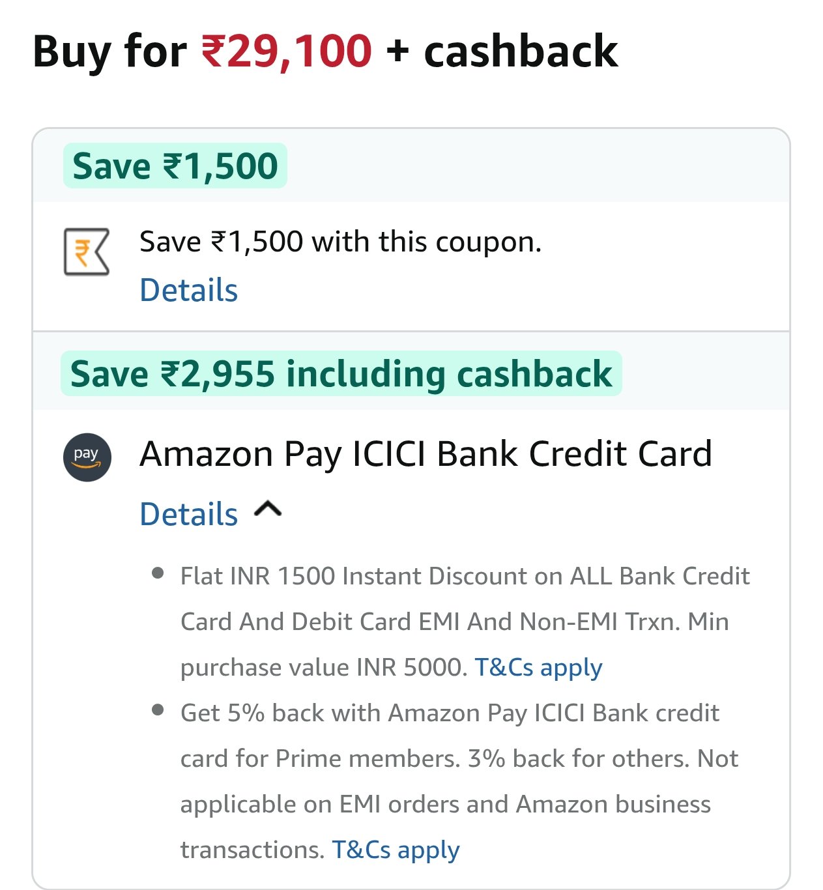This screenshot has height=890, width=823.
Task: Click Details link under Amazon Pay ICICI card
Action: point(189,514)
